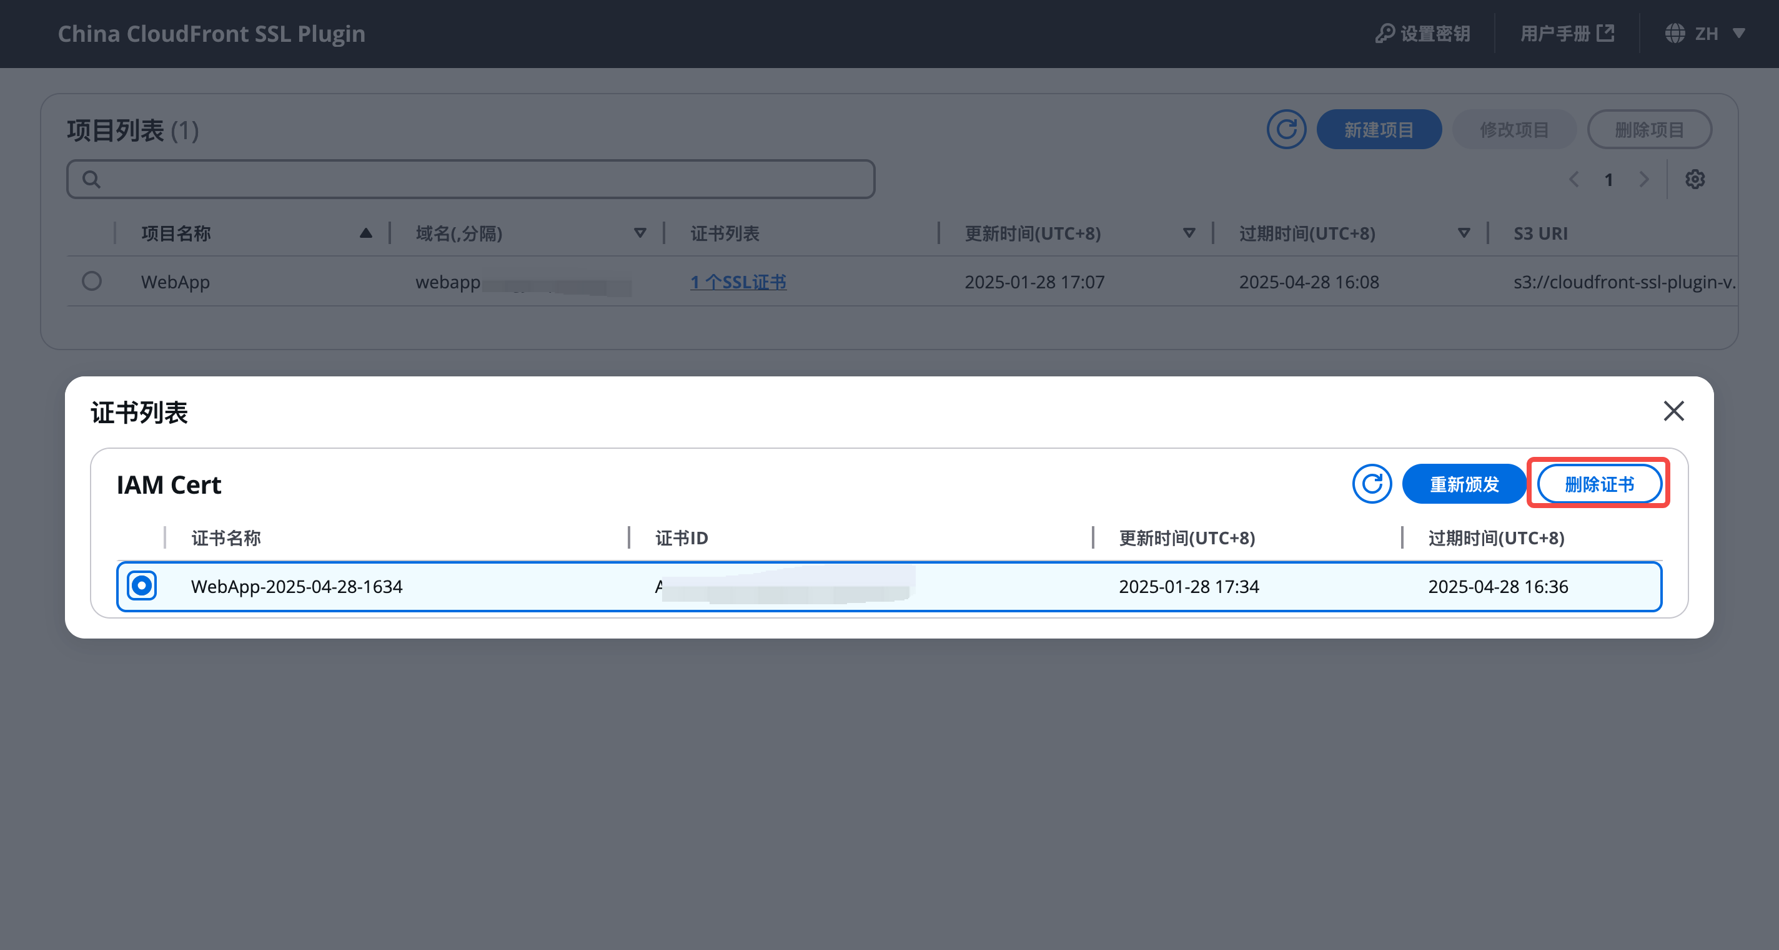This screenshot has height=950, width=1779.
Task: Open the 1 个SSL证书 link
Action: [738, 282]
